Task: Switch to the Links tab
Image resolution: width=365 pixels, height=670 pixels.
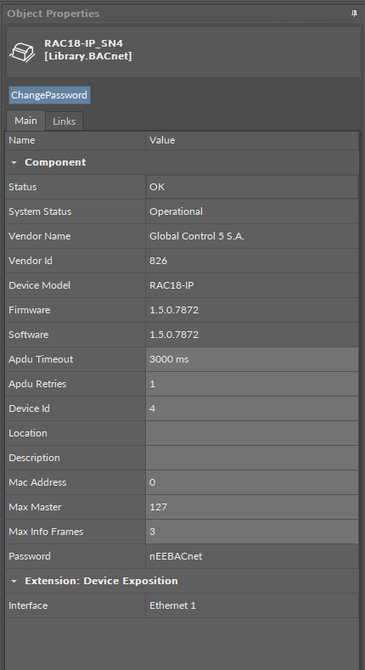Action: 64,121
